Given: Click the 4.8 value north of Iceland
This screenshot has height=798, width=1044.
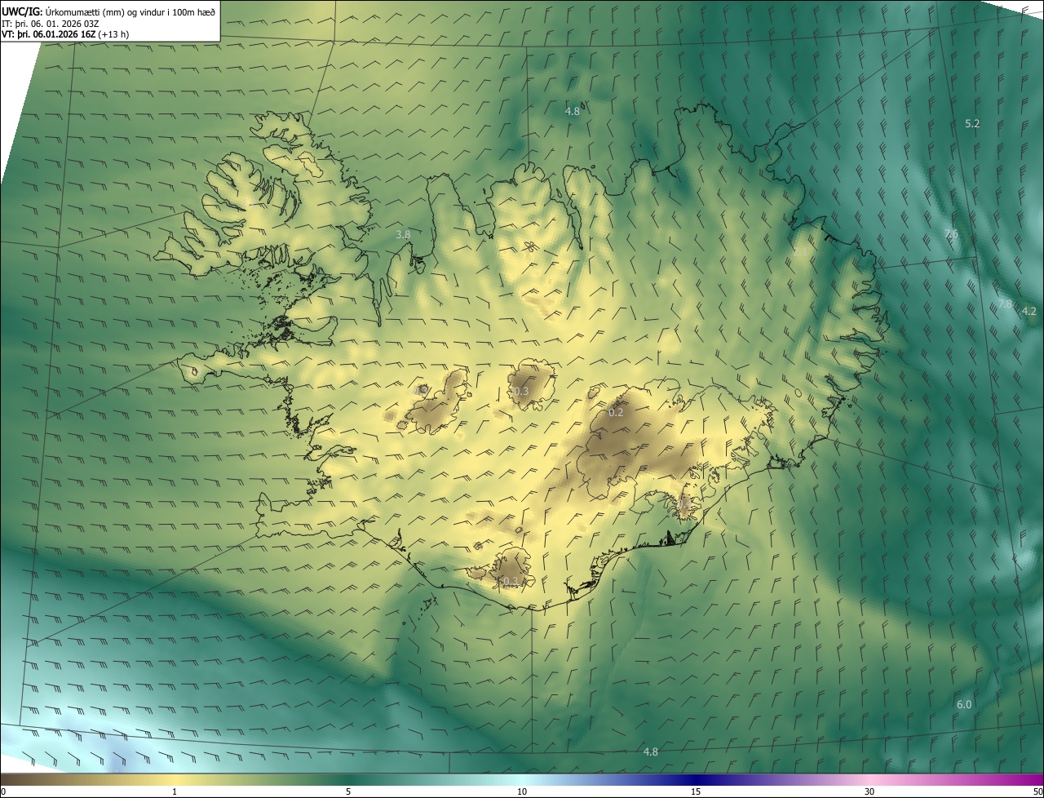Looking at the screenshot, I should click(573, 111).
